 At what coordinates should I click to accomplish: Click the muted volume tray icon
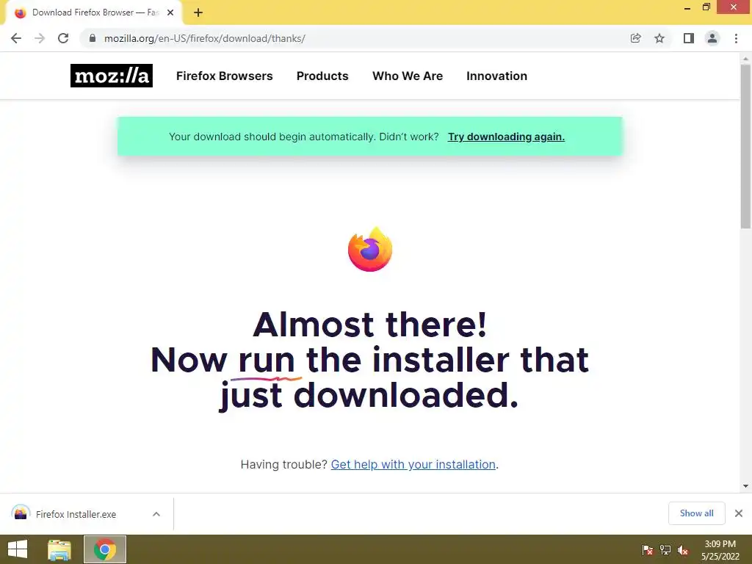[x=683, y=550]
